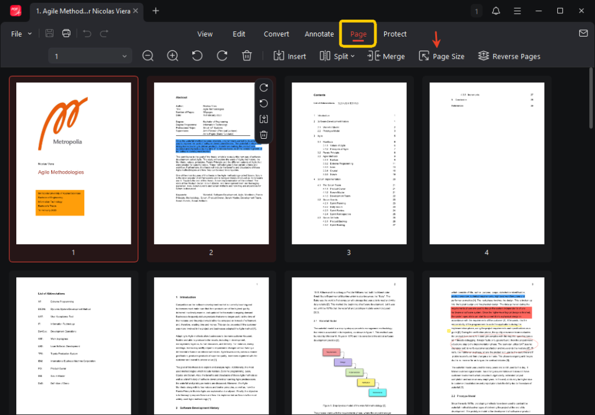
Task: Rotate page 2 clockwise from its overlay panel
Action: [x=264, y=88]
